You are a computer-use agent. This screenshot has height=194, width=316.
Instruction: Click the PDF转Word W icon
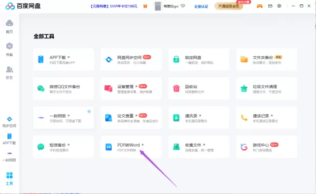(108, 147)
